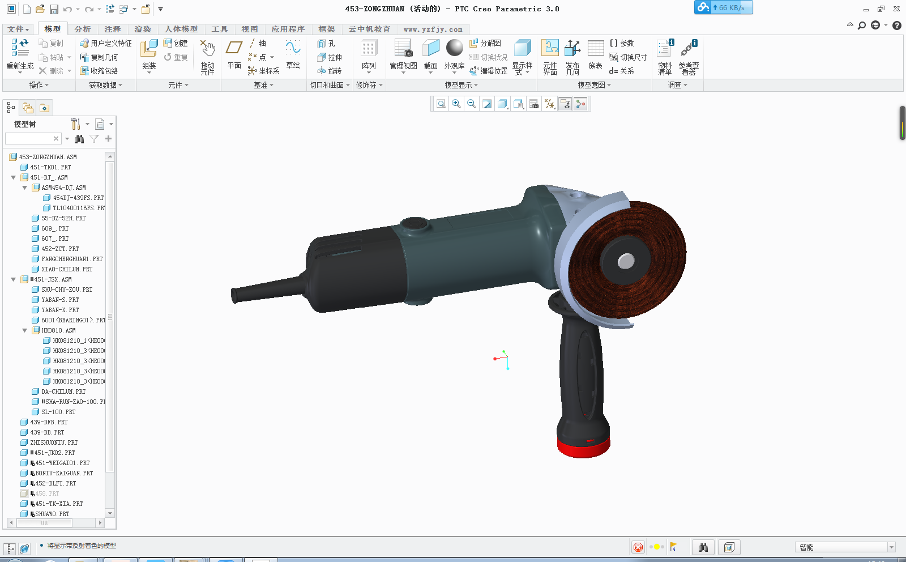
Task: Click the Extrude (拉伸) button
Action: [330, 57]
